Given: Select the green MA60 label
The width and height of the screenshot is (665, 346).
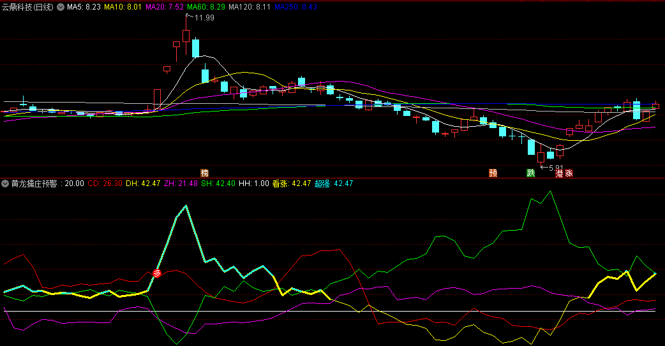Looking at the screenshot, I should [x=207, y=7].
